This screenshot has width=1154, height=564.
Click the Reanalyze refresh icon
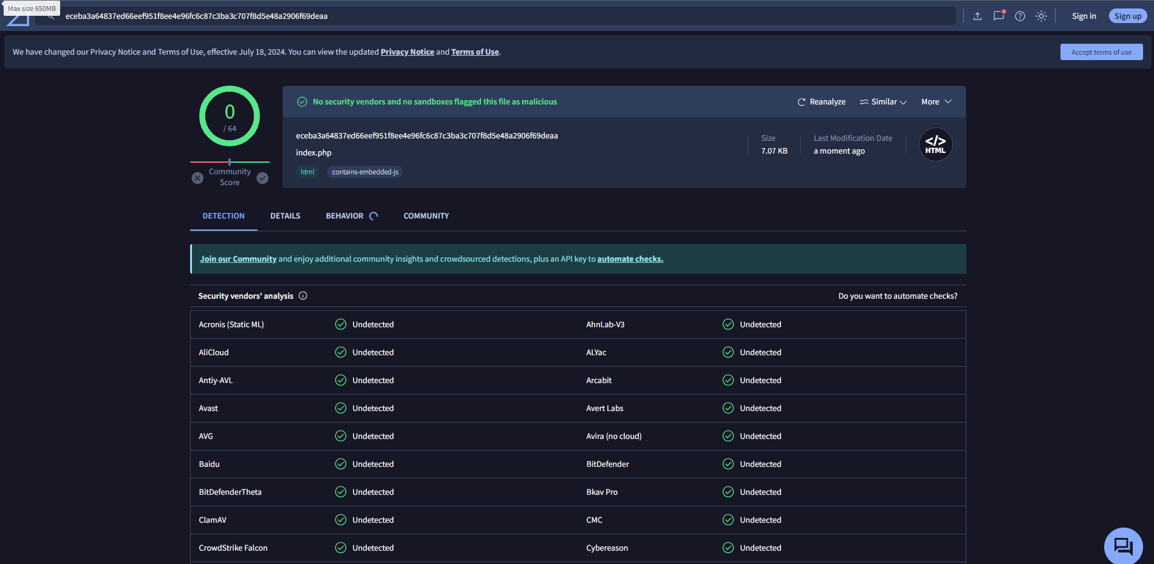[801, 102]
